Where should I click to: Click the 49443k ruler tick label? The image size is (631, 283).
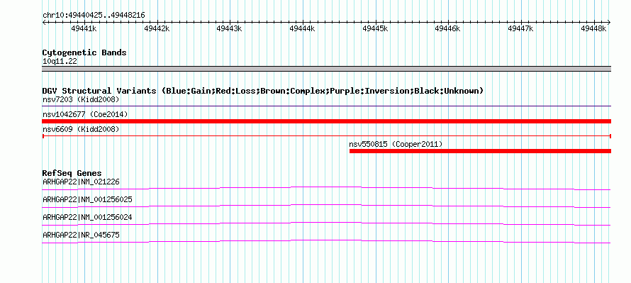pyautogui.click(x=230, y=28)
